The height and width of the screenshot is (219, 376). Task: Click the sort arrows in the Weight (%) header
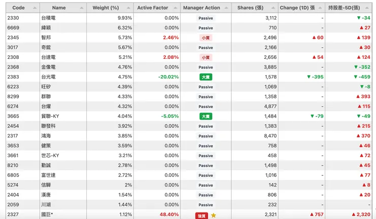[127, 8]
